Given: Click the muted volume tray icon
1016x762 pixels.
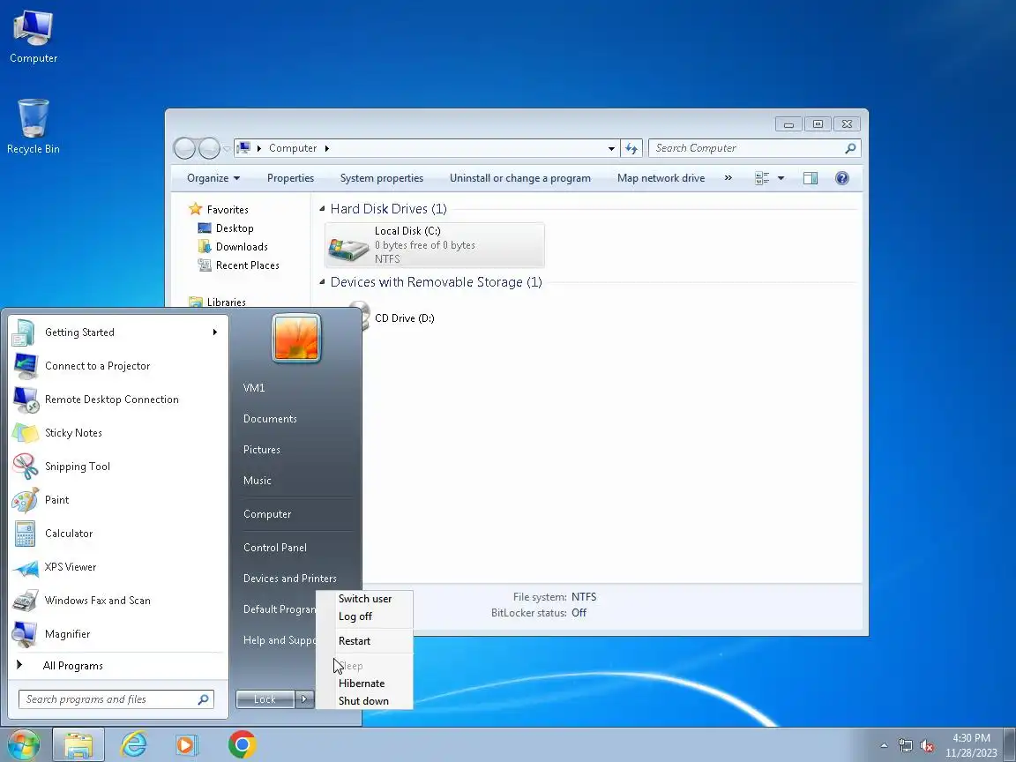Looking at the screenshot, I should [x=927, y=746].
